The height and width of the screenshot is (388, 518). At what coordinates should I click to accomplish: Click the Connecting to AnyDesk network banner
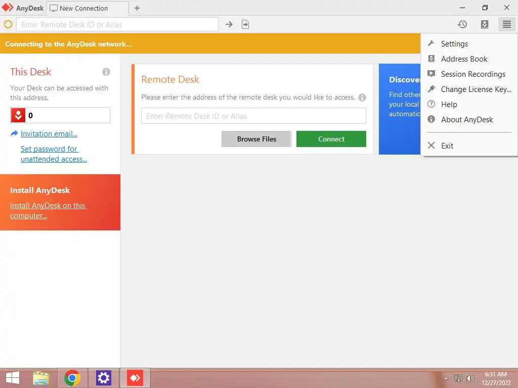point(210,43)
